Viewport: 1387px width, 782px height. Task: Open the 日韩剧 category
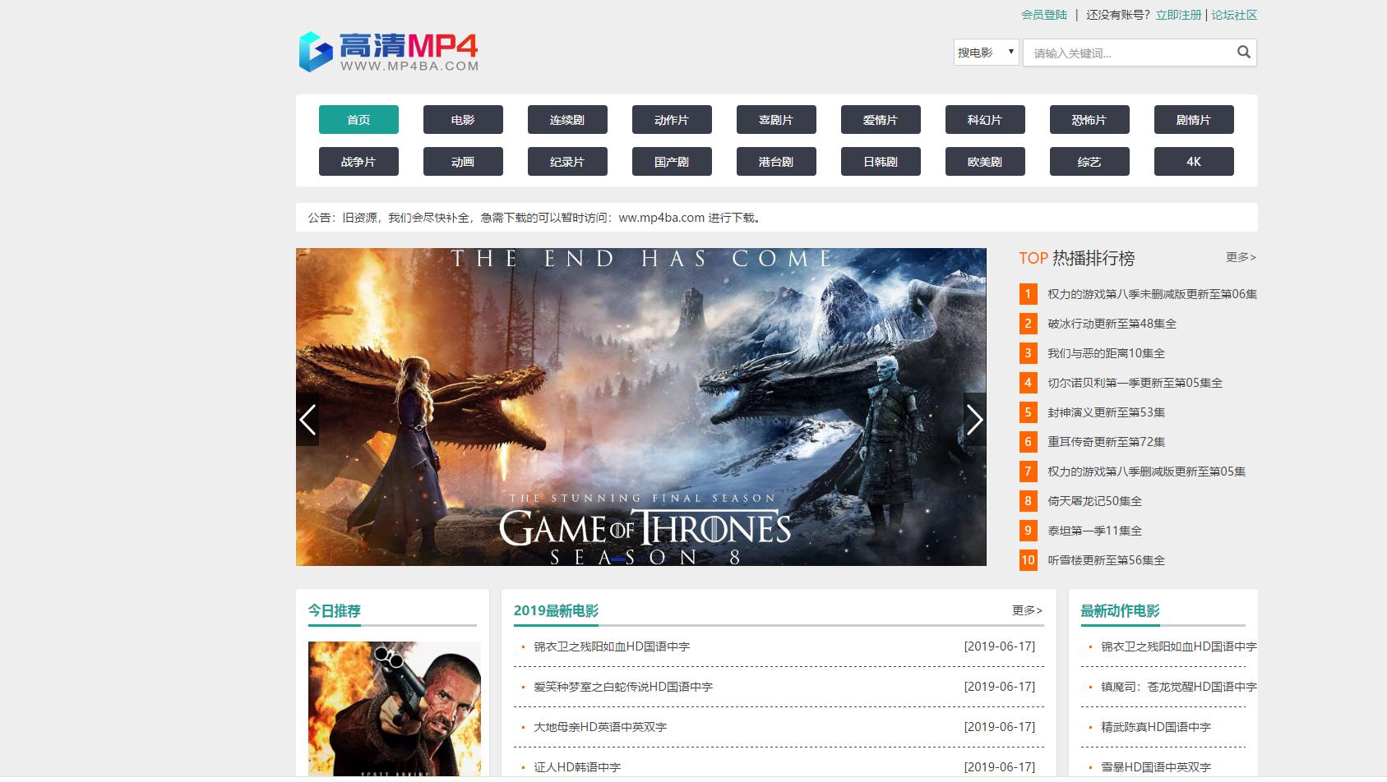click(881, 162)
